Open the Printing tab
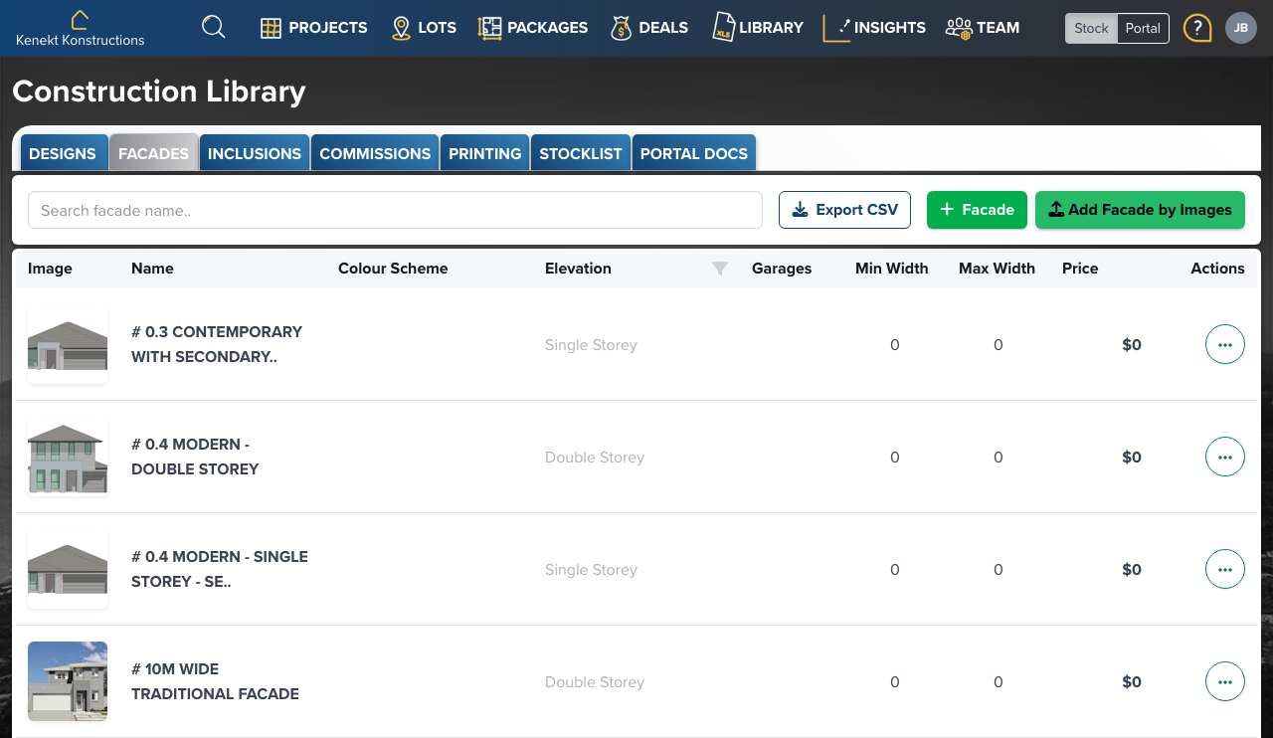Screen dimensions: 1273x738 (485, 153)
